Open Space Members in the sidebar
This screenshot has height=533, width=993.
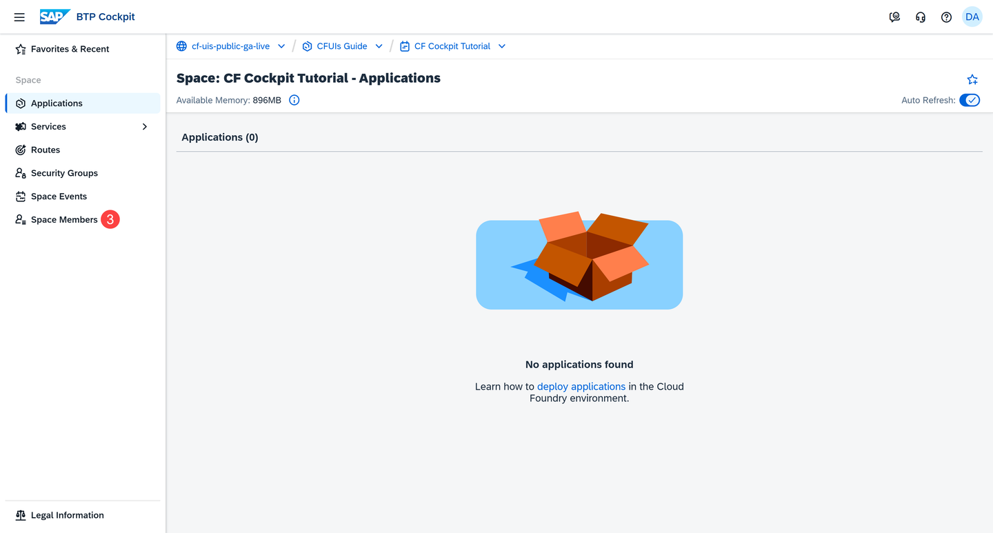[83, 219]
